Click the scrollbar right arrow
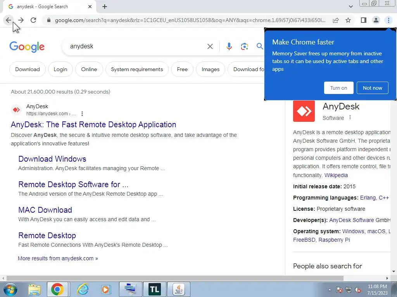The image size is (397, 297). tap(387, 278)
